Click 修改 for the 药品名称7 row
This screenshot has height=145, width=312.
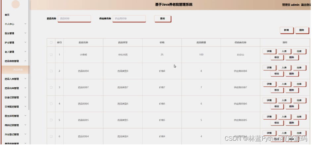pyautogui.click(x=277, y=90)
